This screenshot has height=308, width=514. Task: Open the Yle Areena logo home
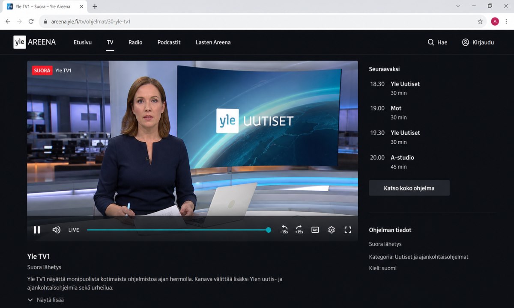point(35,42)
